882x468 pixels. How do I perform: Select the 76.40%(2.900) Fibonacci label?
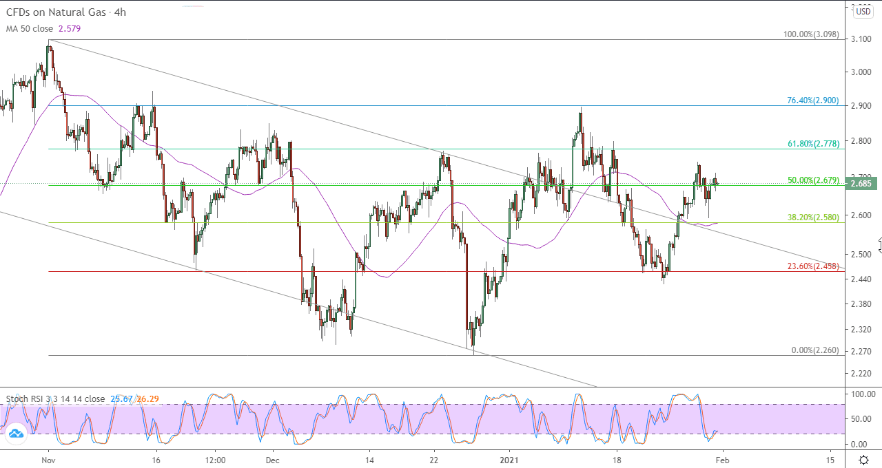point(813,100)
